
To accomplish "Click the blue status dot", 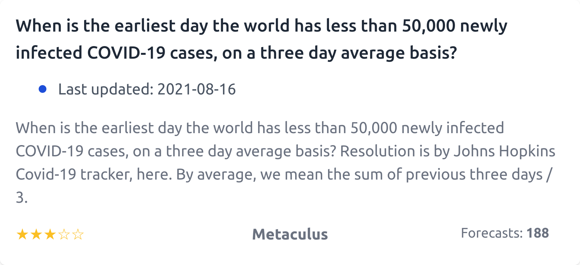I will (x=43, y=89).
